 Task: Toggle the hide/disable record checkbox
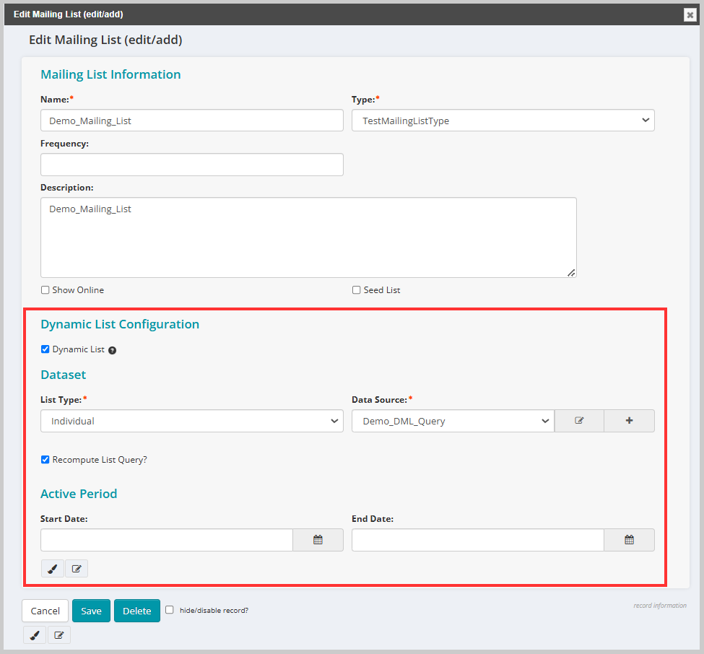[x=169, y=610]
